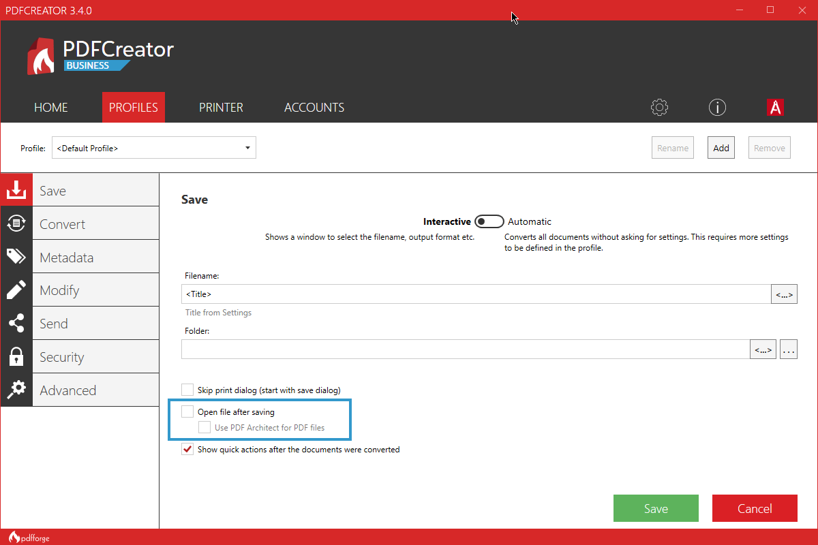Click the red Cancel button
818x545 pixels.
click(755, 508)
